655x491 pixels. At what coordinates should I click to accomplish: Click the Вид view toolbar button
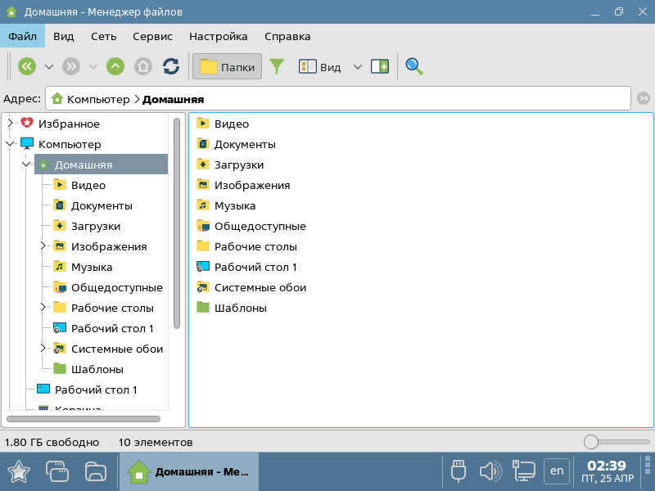pyautogui.click(x=319, y=66)
